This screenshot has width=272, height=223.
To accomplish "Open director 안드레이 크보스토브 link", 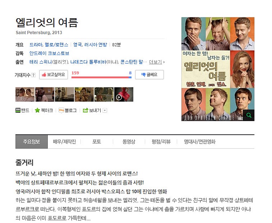I will pyautogui.click(x=49, y=53).
